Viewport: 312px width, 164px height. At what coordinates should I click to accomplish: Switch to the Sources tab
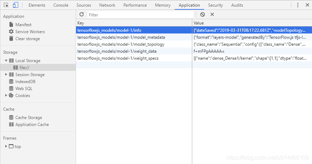[84, 5]
